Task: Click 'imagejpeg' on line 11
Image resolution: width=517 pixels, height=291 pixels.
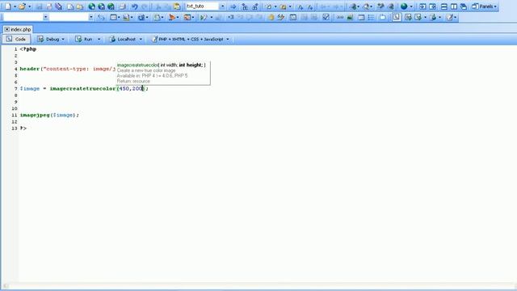Action: [35, 115]
